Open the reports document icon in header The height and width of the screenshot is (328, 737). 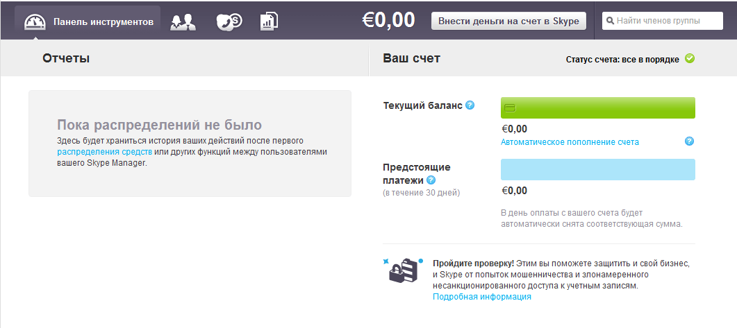[x=269, y=21]
